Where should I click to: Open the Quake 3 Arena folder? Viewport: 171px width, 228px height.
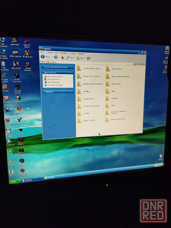pos(113,84)
